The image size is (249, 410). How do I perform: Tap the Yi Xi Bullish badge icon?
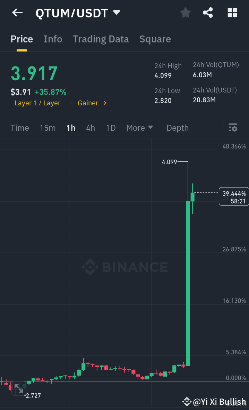tap(187, 402)
